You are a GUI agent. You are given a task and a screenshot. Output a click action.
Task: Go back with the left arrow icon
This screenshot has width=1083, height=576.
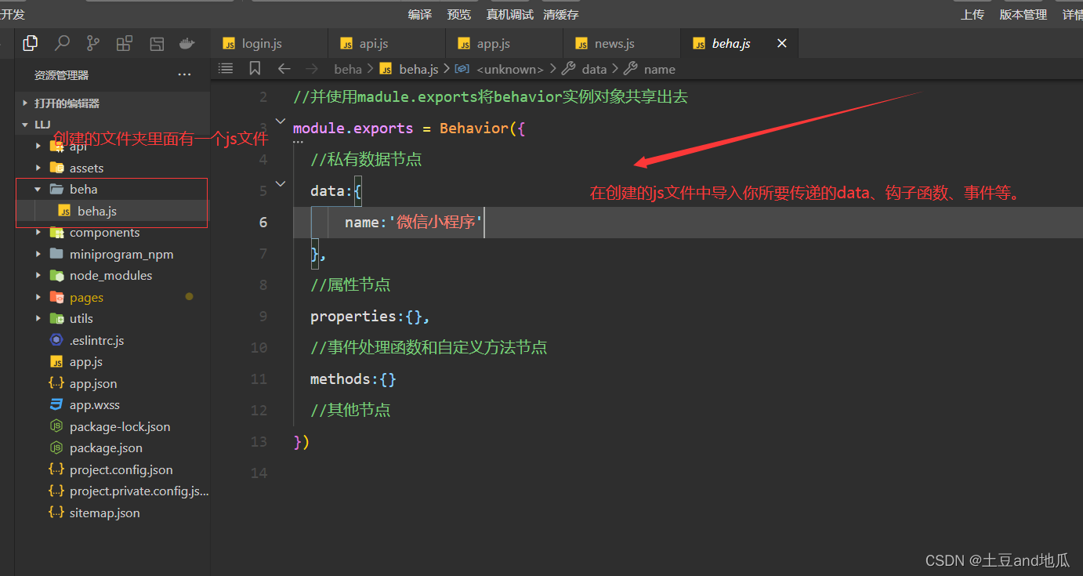(x=284, y=69)
